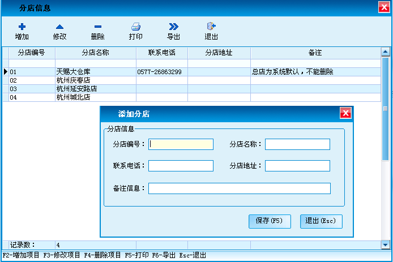Click the 打印 (Print) printer icon
This screenshot has height=262, width=393.
point(135,27)
